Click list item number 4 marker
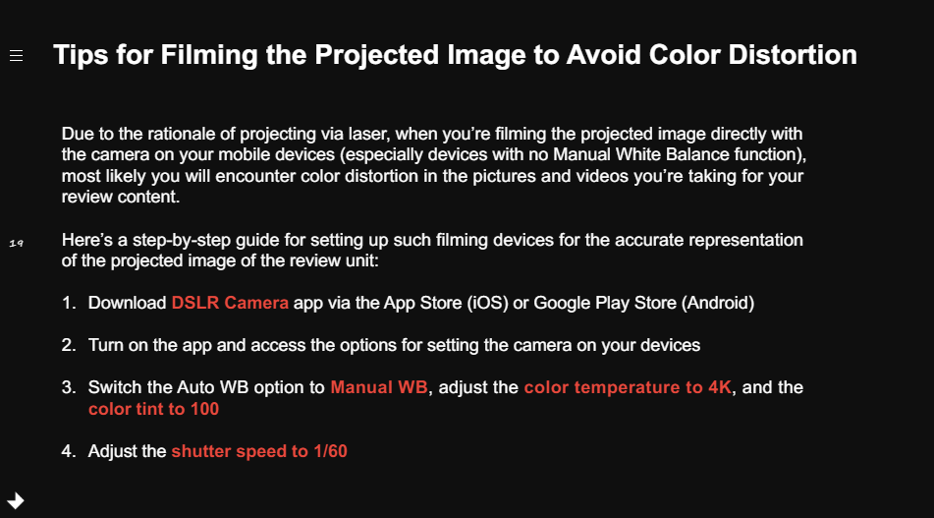Screen dimensions: 934x518 (x=69, y=451)
